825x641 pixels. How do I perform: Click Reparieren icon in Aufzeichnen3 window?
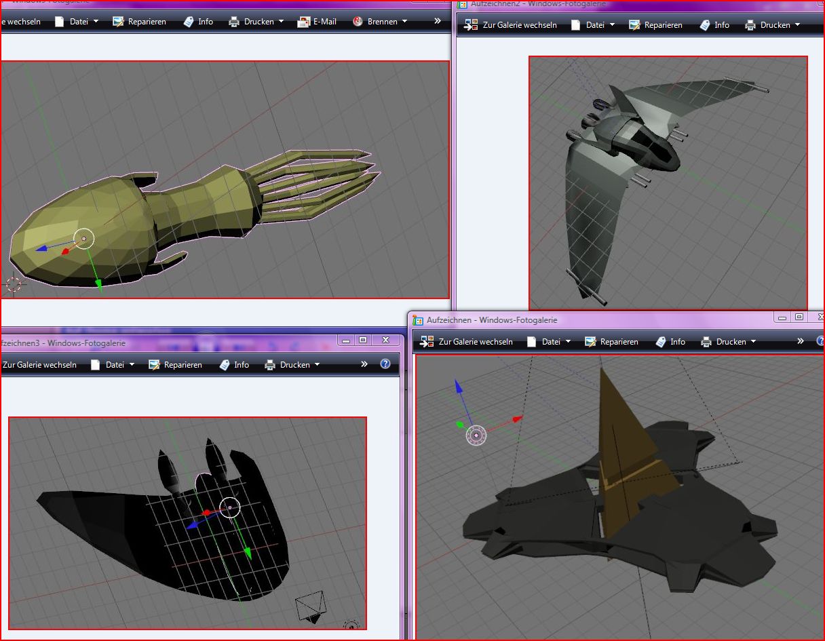[155, 365]
